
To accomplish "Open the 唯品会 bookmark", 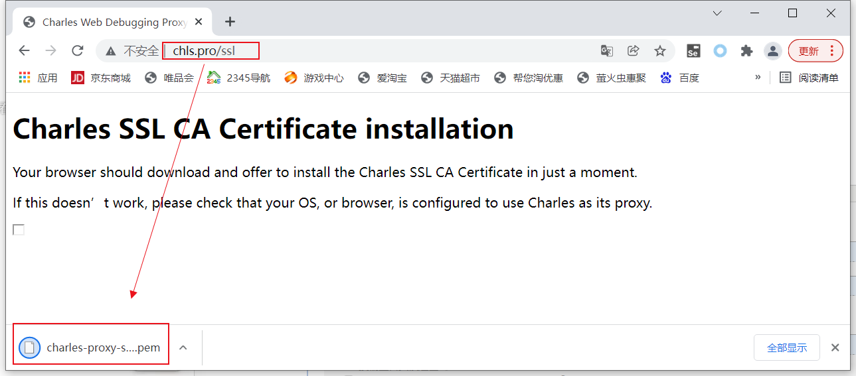I will pos(169,78).
